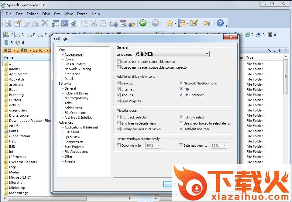This screenshot has height=202, width=292.
Task: Click the stacked folders toolbar icon
Action: click(206, 23)
